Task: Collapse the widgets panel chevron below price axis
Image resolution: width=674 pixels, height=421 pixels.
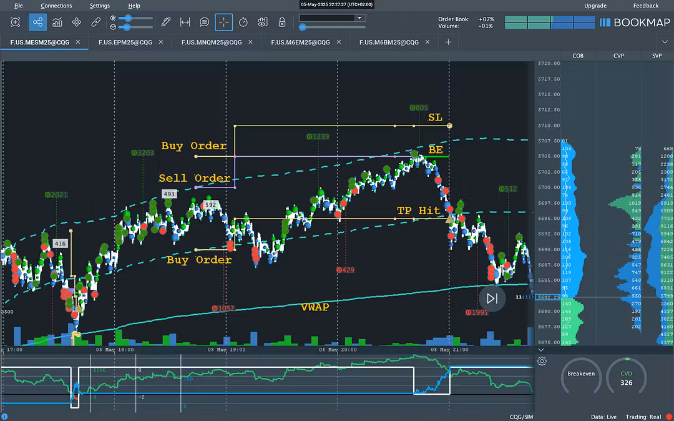Action: pyautogui.click(x=541, y=350)
